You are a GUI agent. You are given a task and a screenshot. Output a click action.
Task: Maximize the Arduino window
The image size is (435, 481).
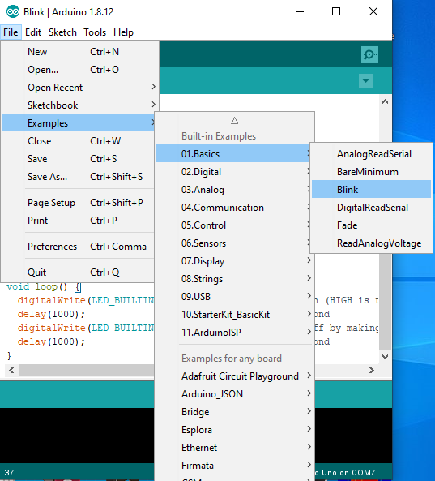(x=336, y=11)
